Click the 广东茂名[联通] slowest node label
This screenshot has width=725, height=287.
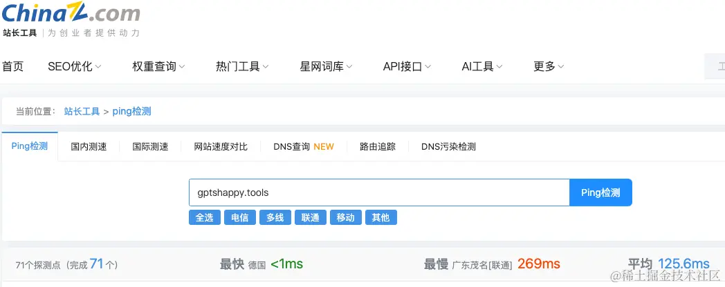coord(482,266)
